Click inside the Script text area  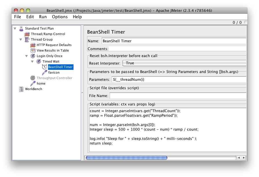168,130
